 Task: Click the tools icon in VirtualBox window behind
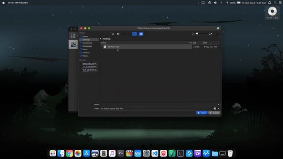[x=73, y=35]
